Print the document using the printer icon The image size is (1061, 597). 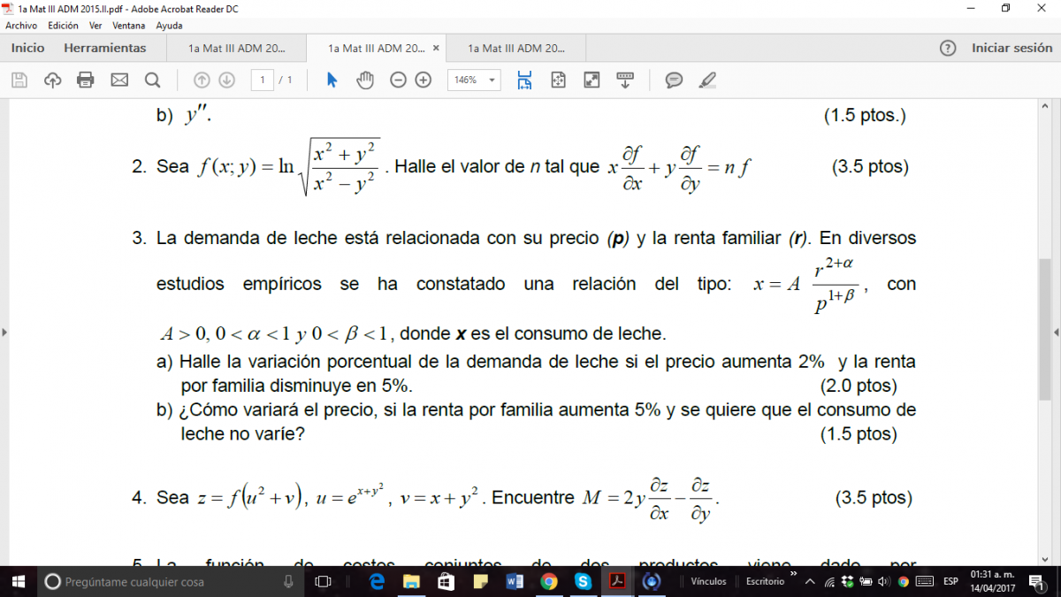pos(86,80)
